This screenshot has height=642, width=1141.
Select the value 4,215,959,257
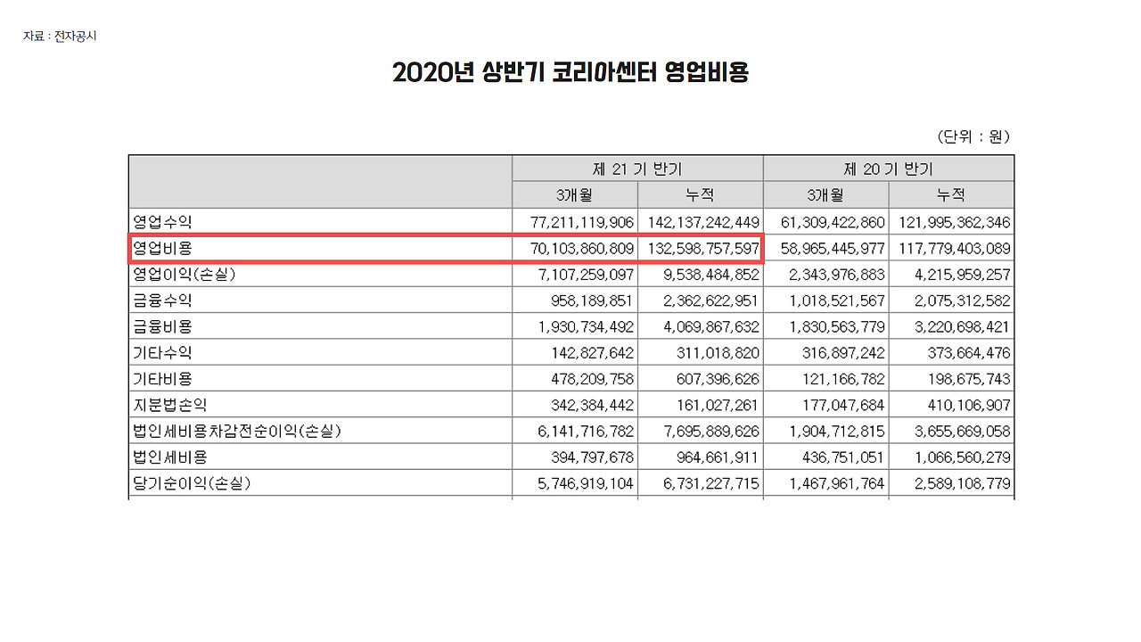963,275
